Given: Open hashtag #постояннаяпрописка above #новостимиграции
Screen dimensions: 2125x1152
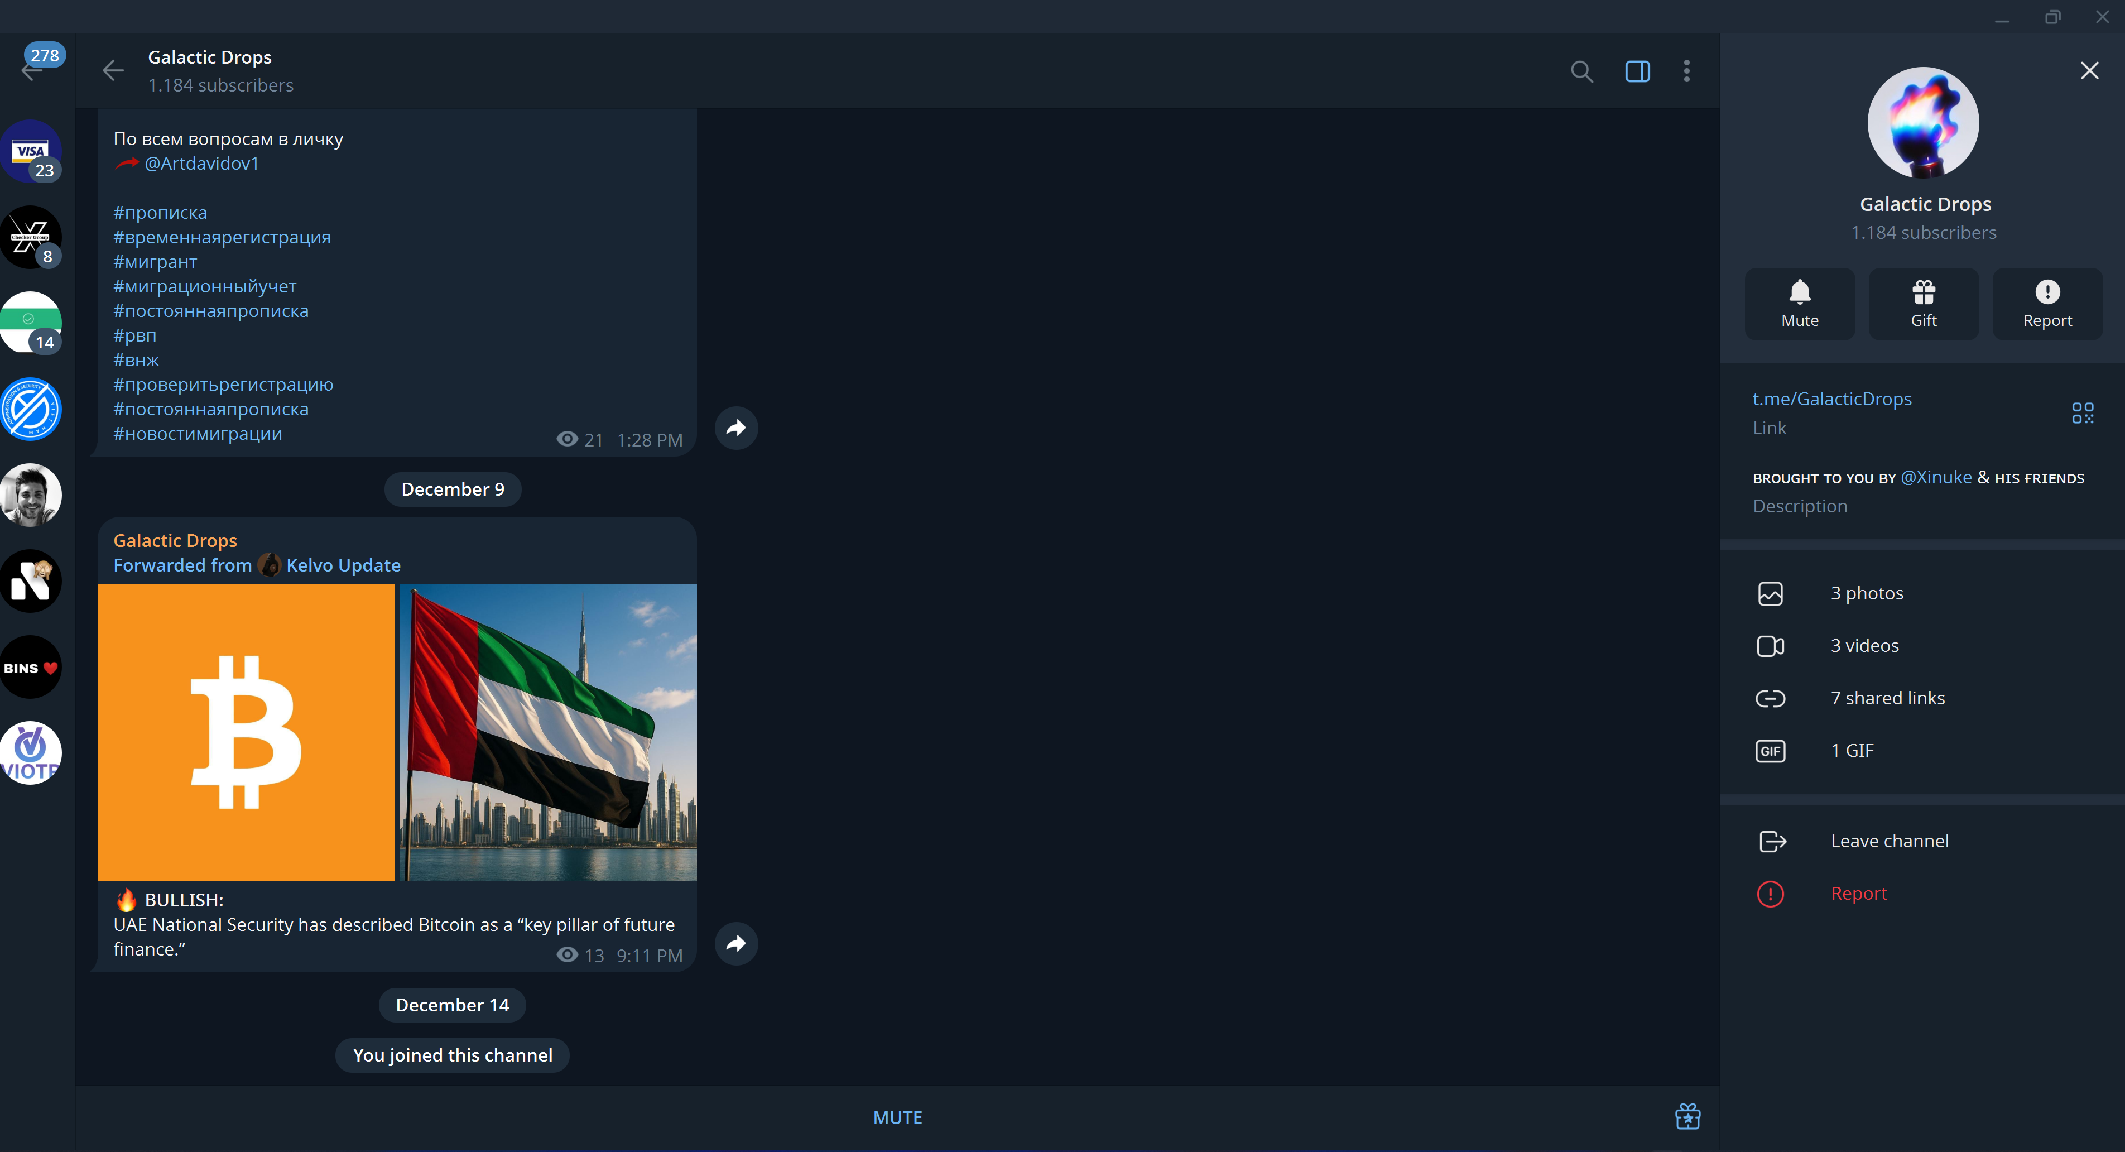Looking at the screenshot, I should pyautogui.click(x=211, y=409).
